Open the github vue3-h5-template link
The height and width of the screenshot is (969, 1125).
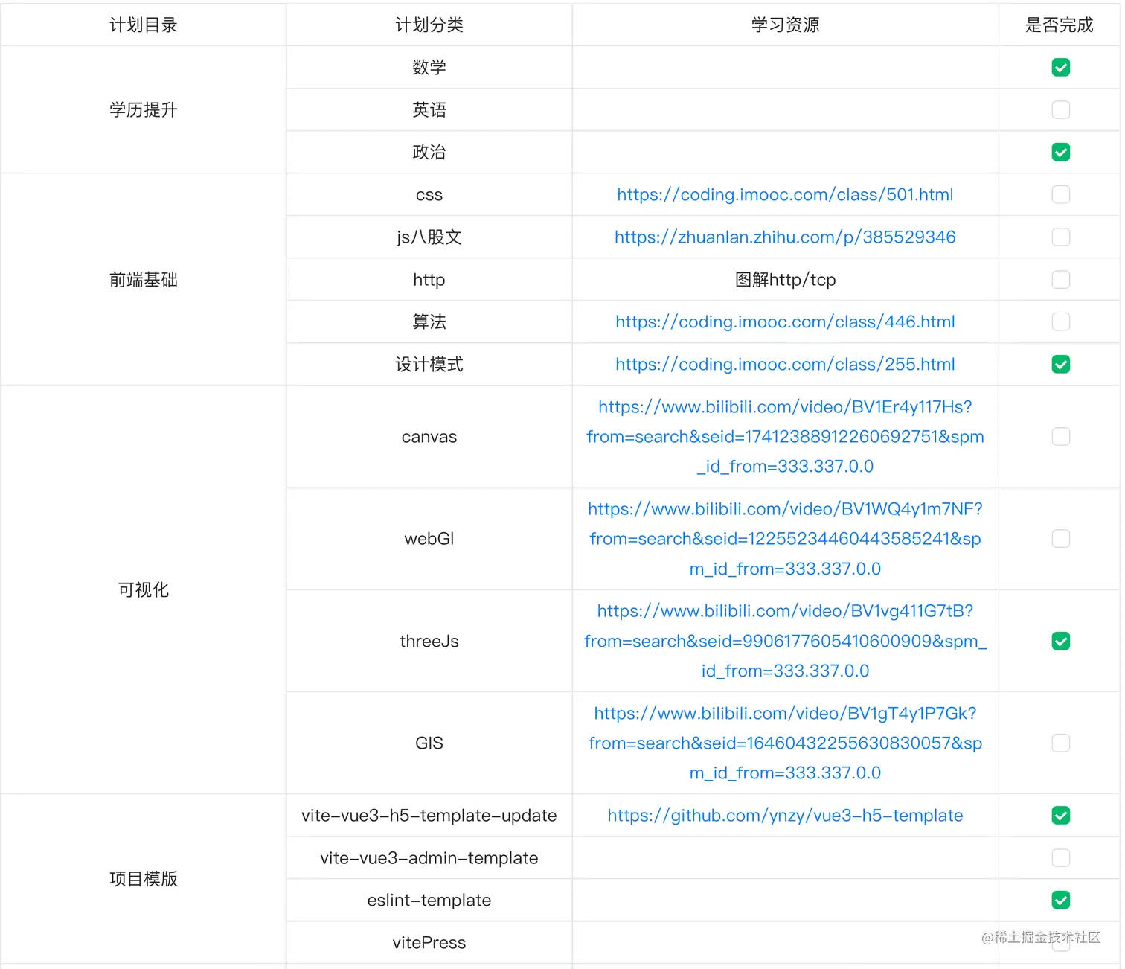(785, 816)
